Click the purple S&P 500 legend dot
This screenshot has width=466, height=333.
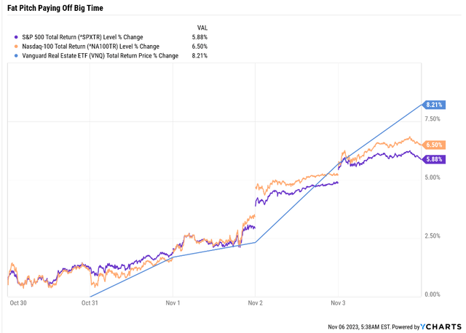point(17,36)
